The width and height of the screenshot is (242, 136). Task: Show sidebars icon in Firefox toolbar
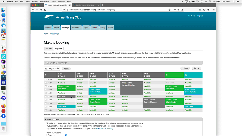[204, 10]
